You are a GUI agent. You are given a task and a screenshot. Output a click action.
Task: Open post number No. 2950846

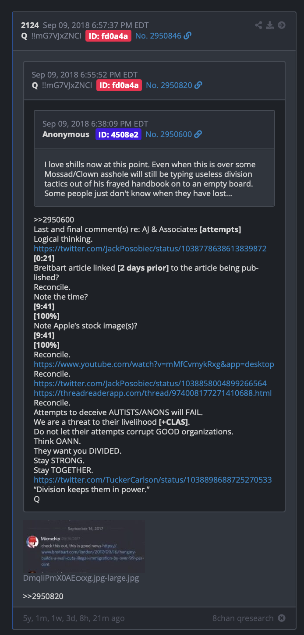click(x=158, y=36)
